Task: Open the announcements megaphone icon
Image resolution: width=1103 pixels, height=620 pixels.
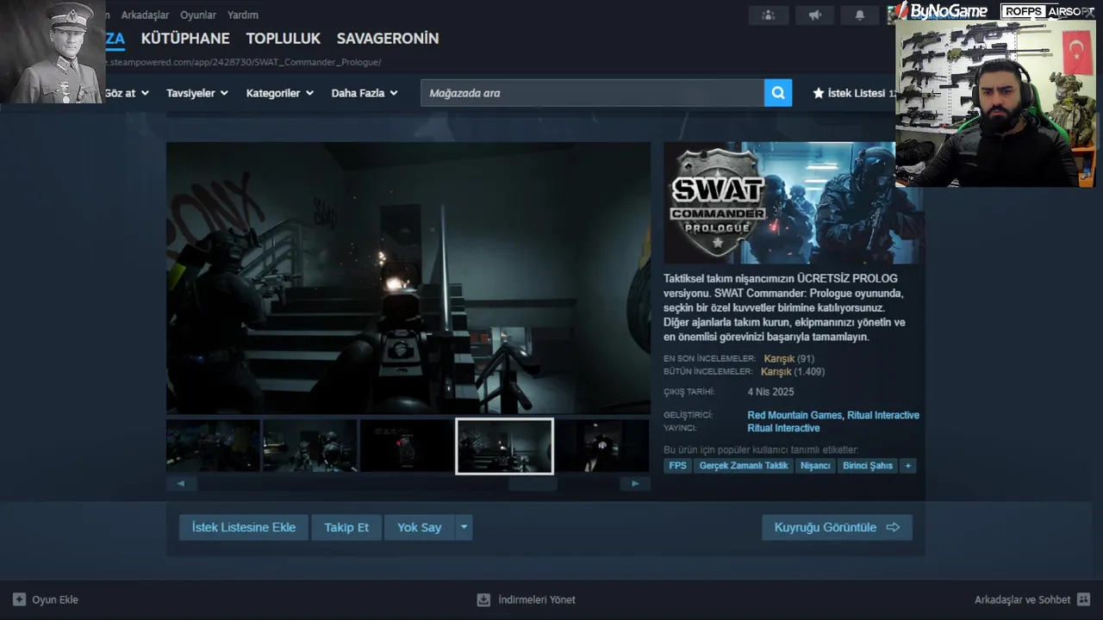Action: (x=814, y=15)
